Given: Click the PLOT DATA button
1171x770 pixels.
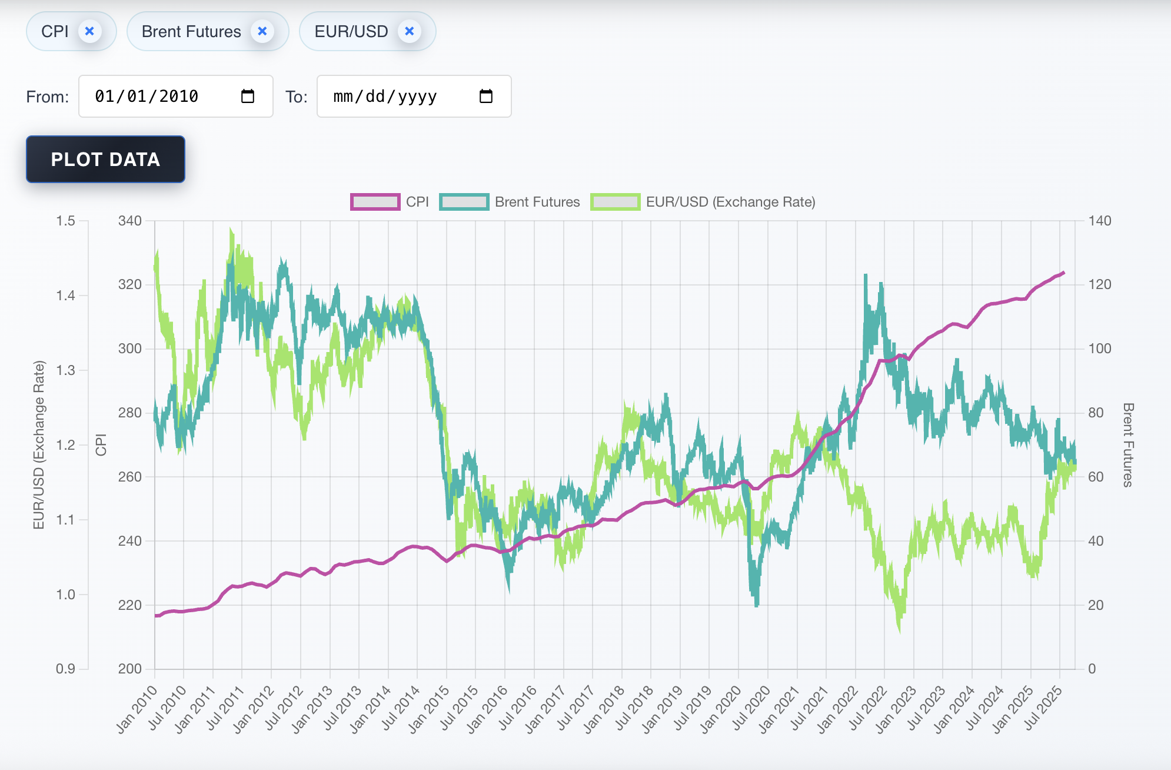Looking at the screenshot, I should coord(105,160).
